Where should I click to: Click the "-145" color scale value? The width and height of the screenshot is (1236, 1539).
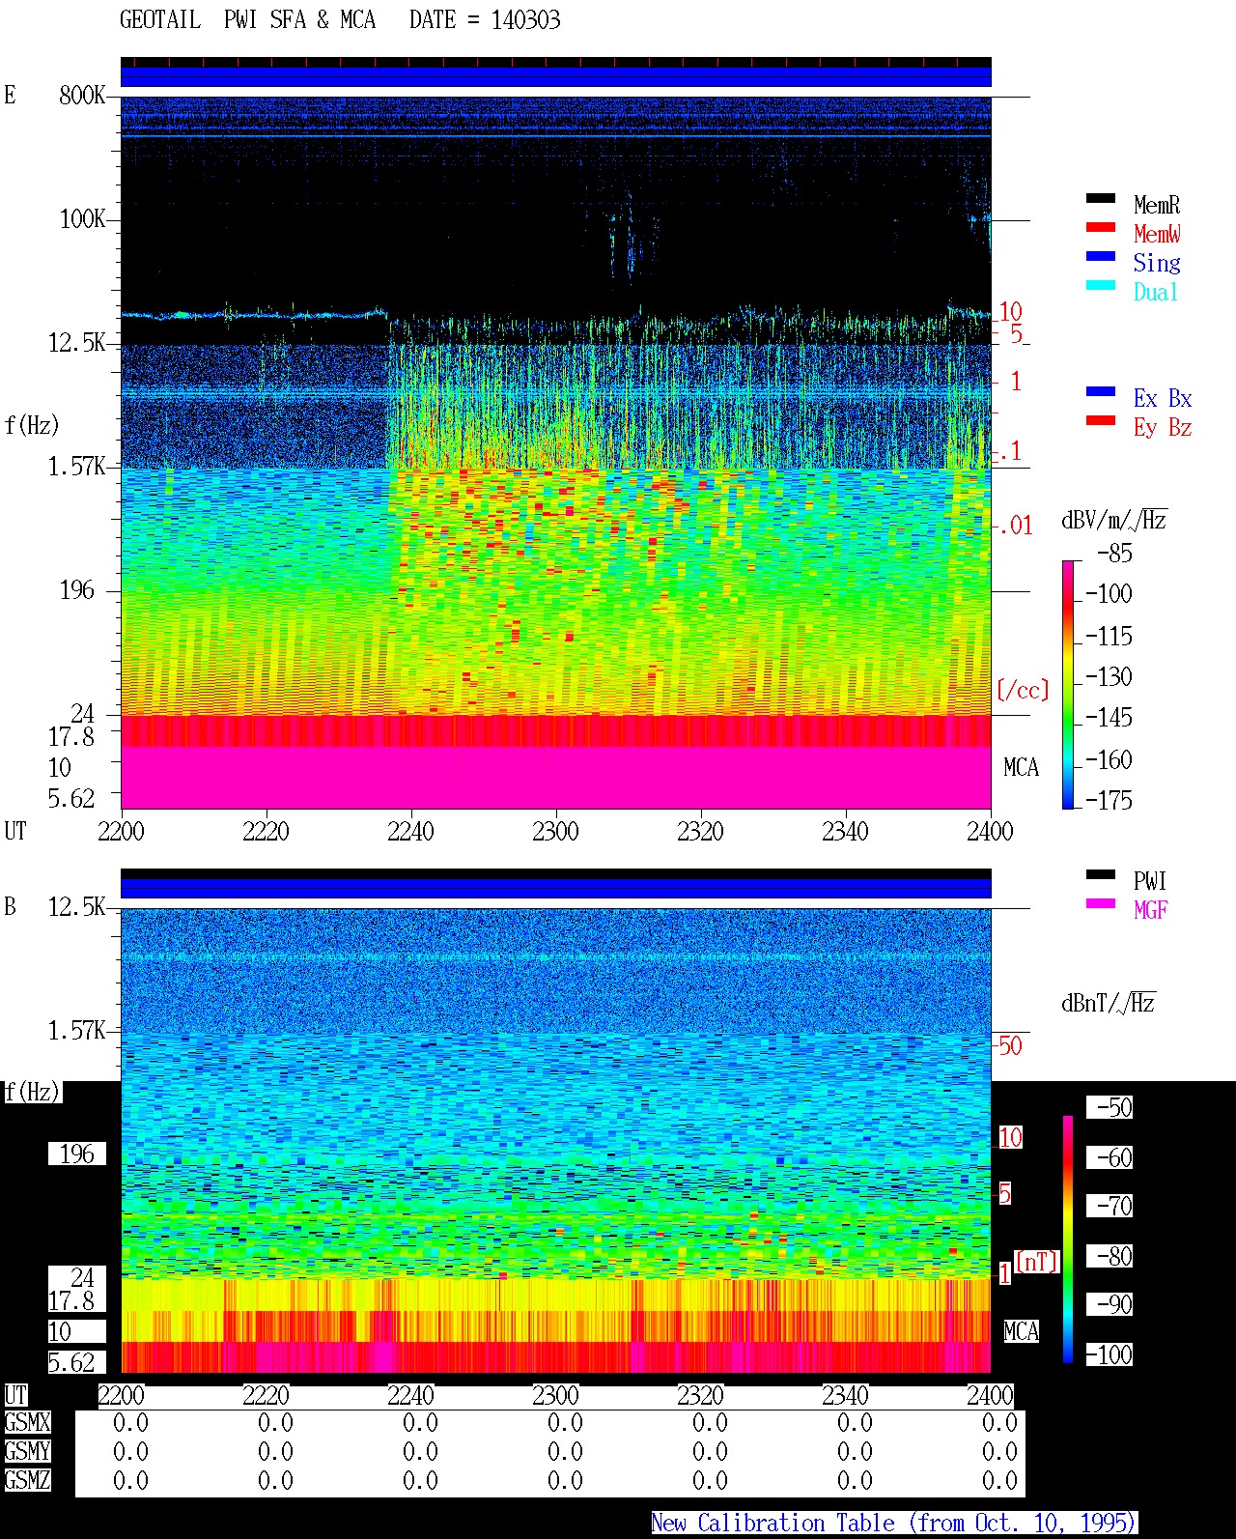pos(1109,718)
